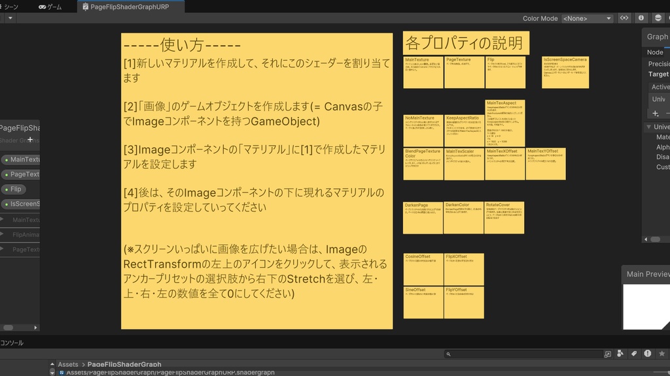Image resolution: width=670 pixels, height=376 pixels.
Task: Click the search by type icon
Action: [620, 353]
